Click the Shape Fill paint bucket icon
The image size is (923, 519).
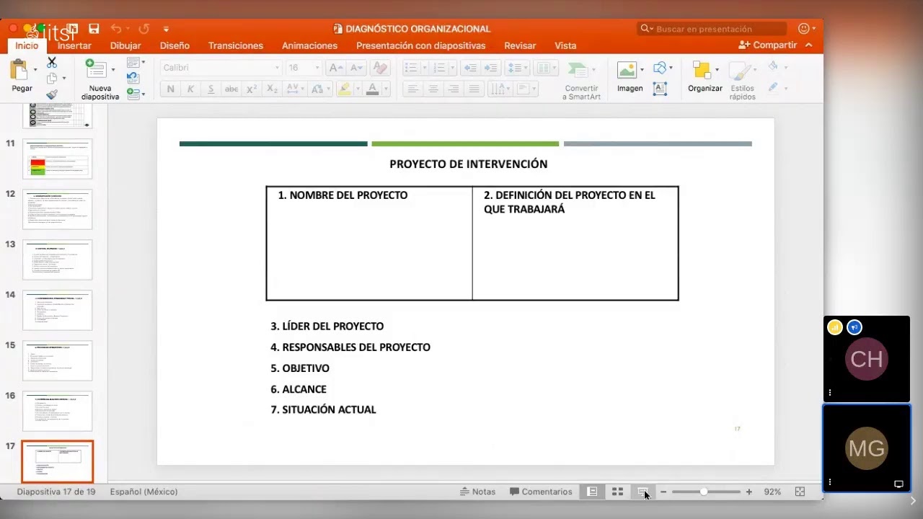coord(773,66)
